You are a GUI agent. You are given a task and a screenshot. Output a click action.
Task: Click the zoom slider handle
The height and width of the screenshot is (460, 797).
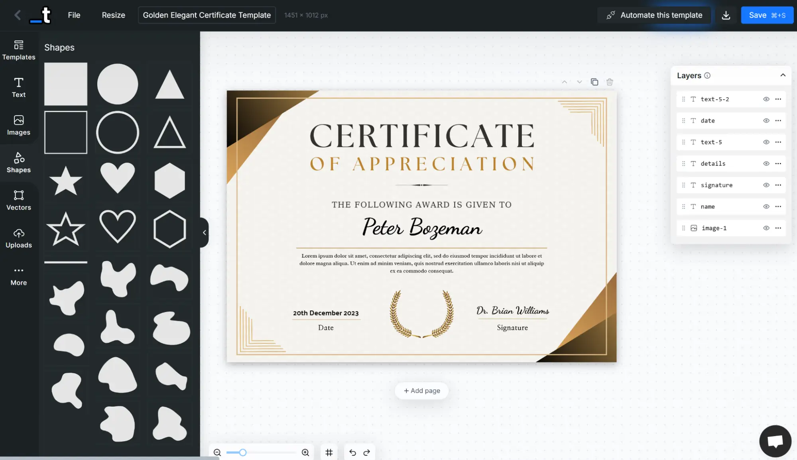(x=242, y=452)
